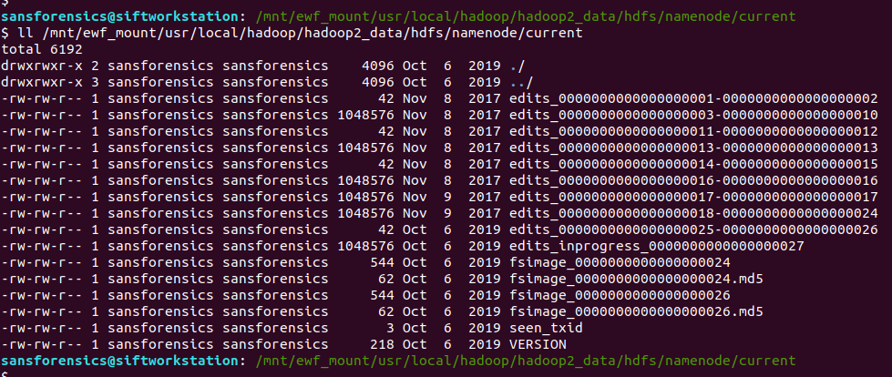892x377 pixels.
Task: Click the edits_0000000000000000018-0000000000000000024 filename
Action: click(x=693, y=214)
